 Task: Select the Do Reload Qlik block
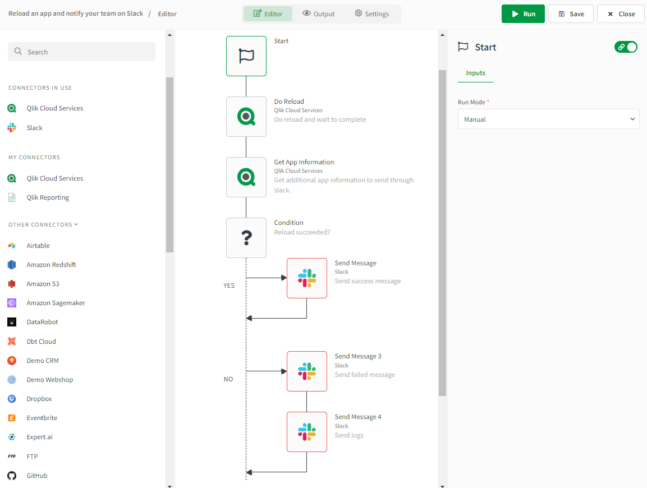tap(246, 117)
